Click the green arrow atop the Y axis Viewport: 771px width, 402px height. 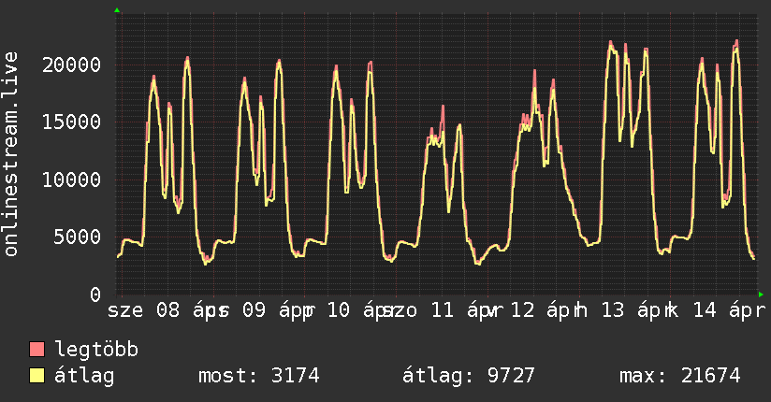[117, 10]
